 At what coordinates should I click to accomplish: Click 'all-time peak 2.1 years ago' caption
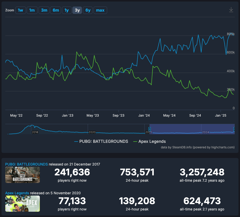tap(202, 209)
